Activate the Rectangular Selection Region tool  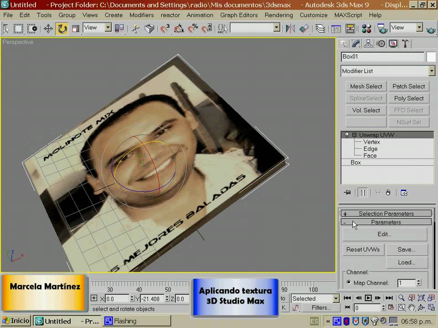pyautogui.click(x=18, y=28)
